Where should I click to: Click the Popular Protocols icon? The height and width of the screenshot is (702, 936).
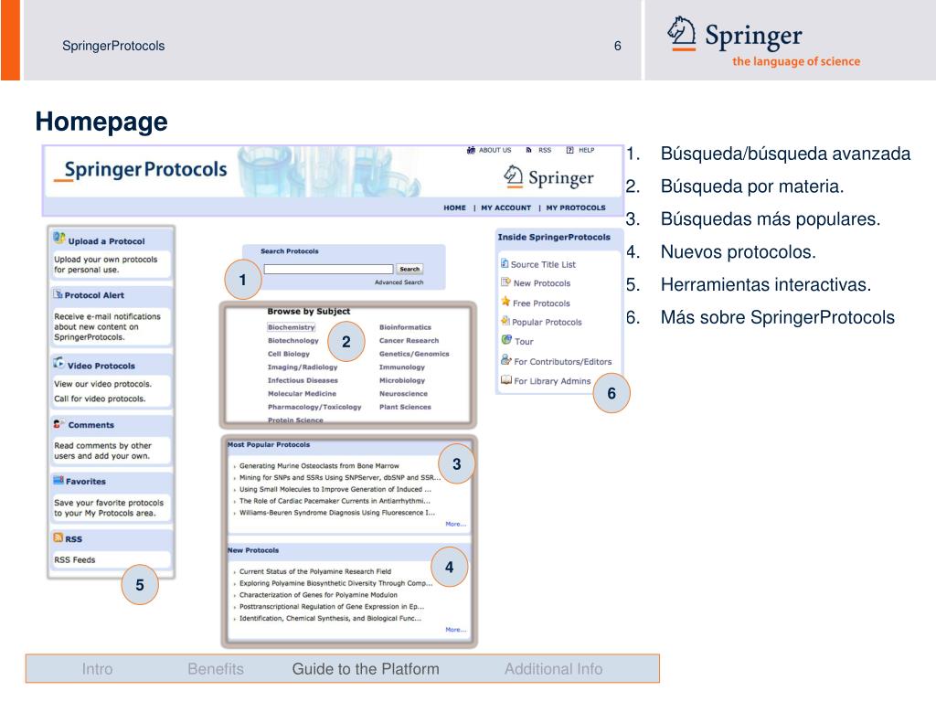505,321
